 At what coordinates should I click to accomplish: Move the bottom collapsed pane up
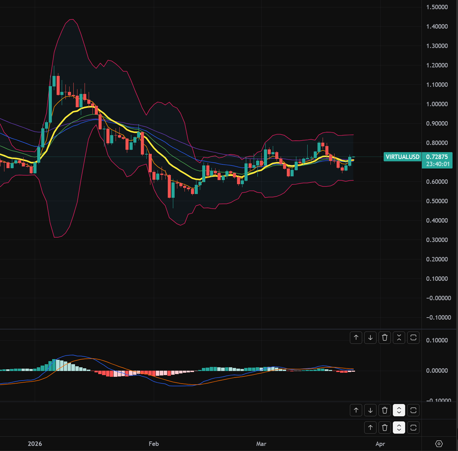(x=370, y=428)
